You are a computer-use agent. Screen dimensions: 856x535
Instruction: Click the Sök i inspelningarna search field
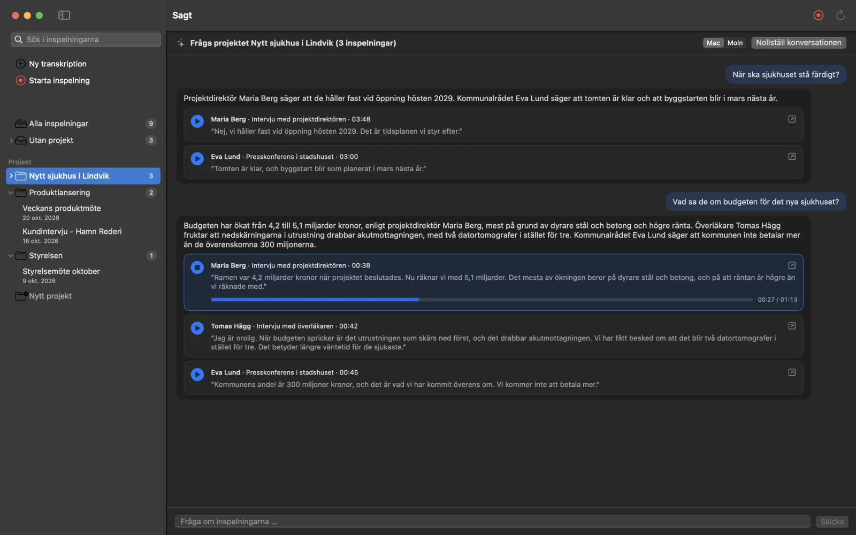[86, 40]
